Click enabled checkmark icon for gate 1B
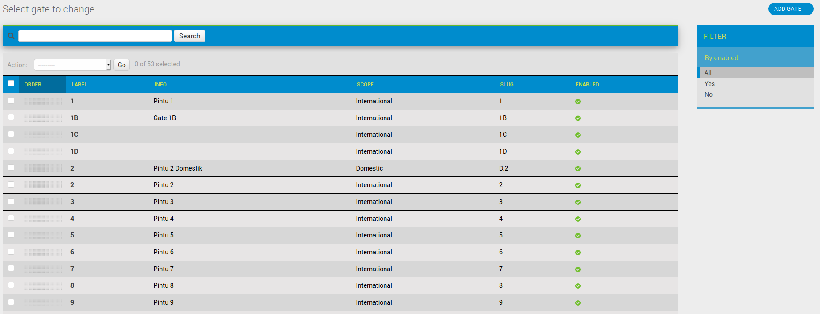820x314 pixels. click(x=578, y=118)
